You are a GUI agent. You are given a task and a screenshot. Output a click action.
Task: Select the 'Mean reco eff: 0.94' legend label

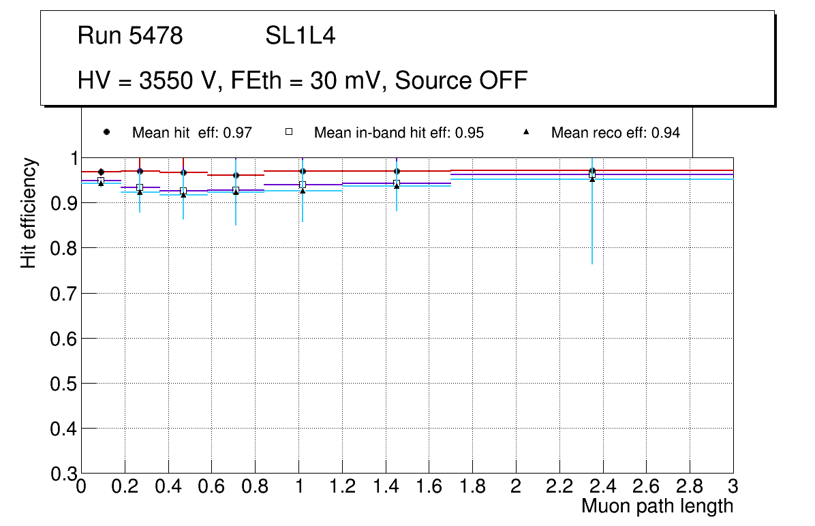(615, 133)
